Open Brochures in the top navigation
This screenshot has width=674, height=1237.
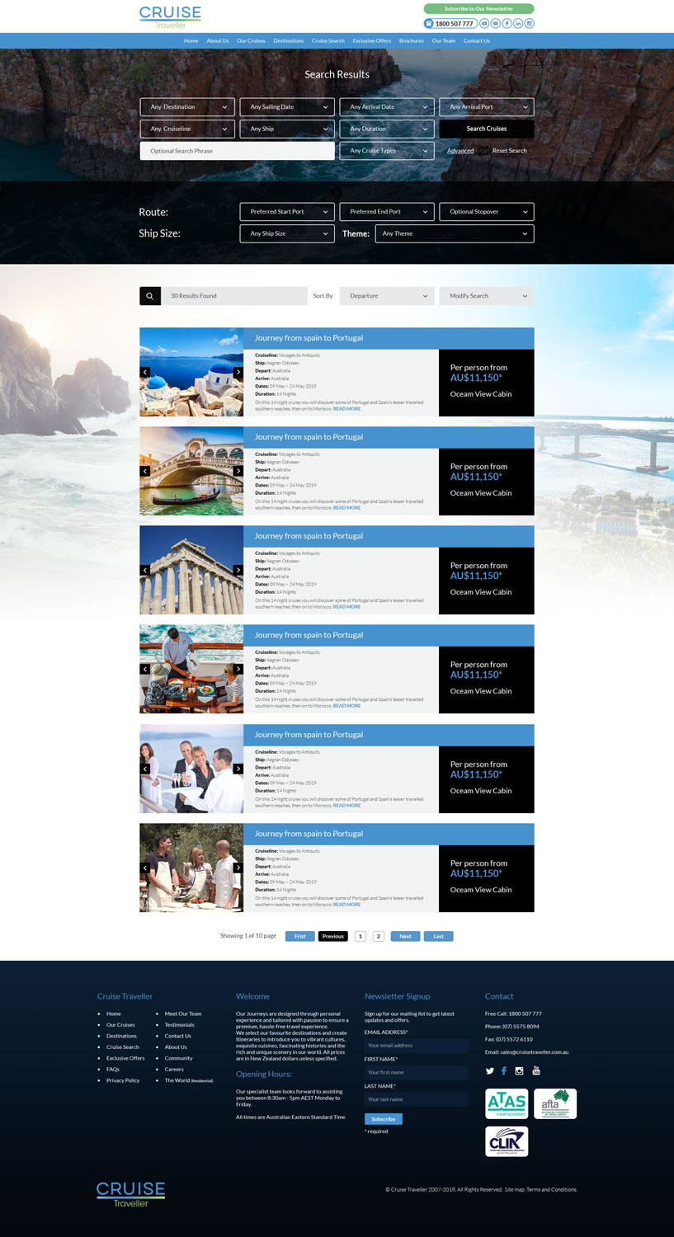(x=412, y=40)
